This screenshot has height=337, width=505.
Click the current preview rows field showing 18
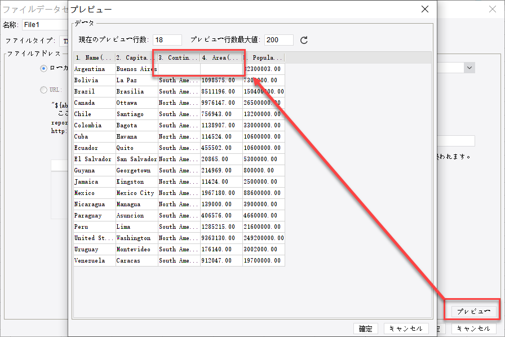[x=167, y=39]
